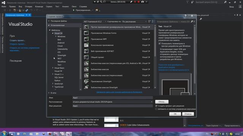Switch to the Team Explorer tab

click(x=214, y=125)
